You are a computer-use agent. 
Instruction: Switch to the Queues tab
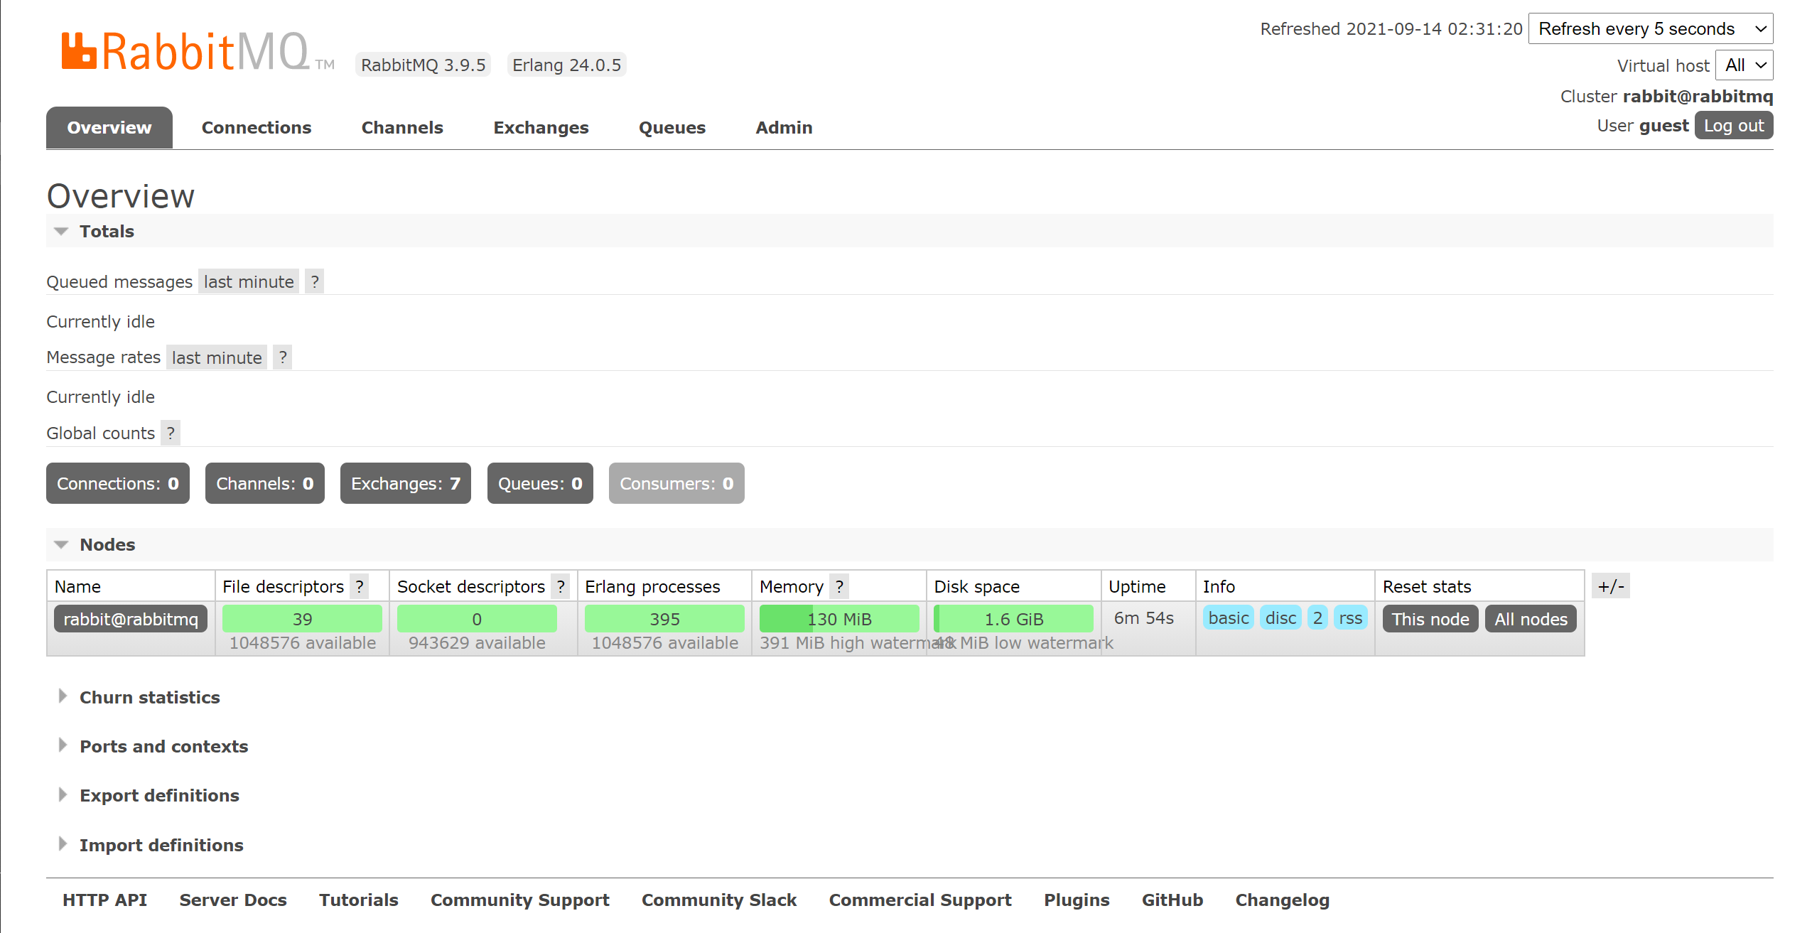click(672, 128)
